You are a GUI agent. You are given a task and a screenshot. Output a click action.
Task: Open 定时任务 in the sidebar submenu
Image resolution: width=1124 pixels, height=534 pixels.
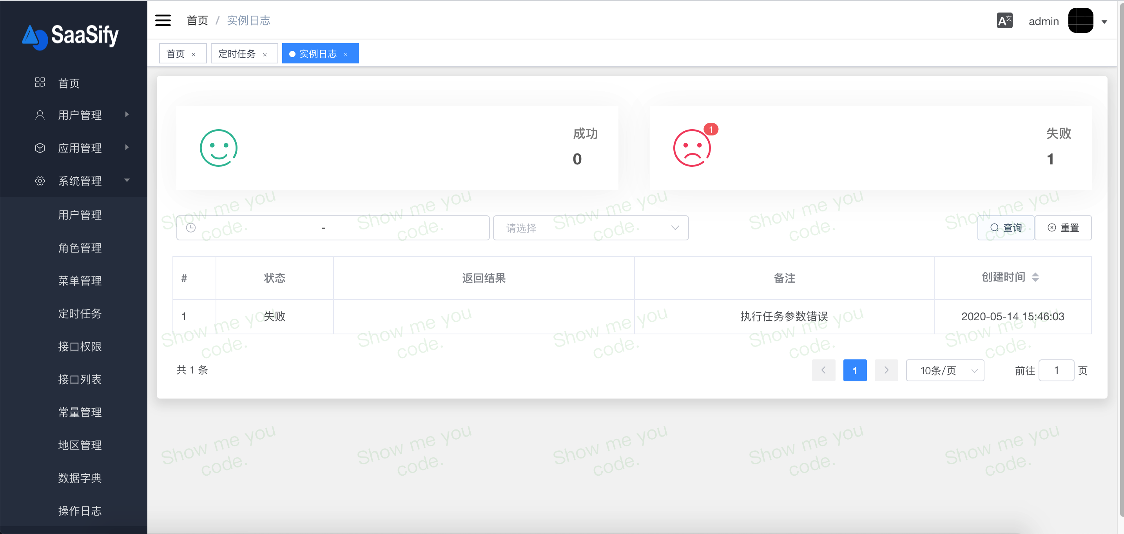click(80, 314)
